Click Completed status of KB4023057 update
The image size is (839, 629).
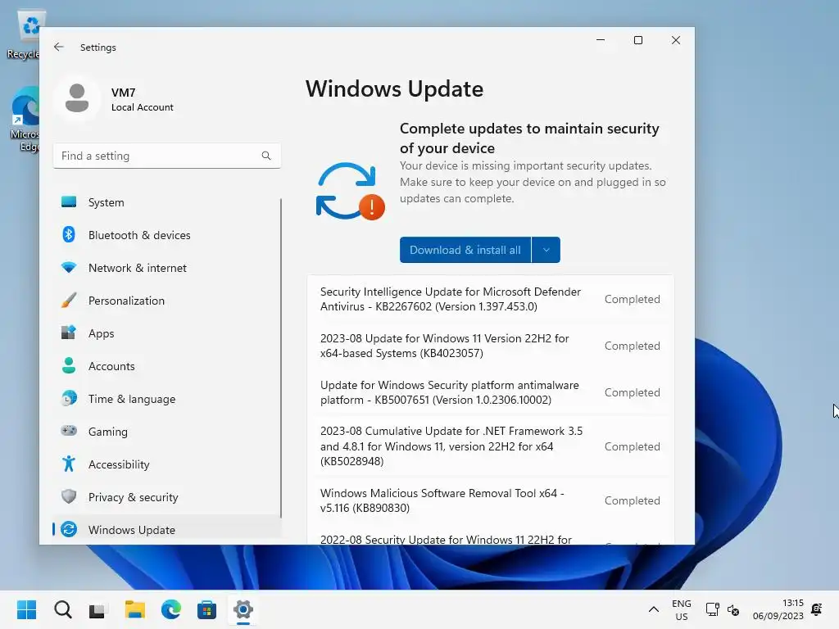click(x=632, y=346)
